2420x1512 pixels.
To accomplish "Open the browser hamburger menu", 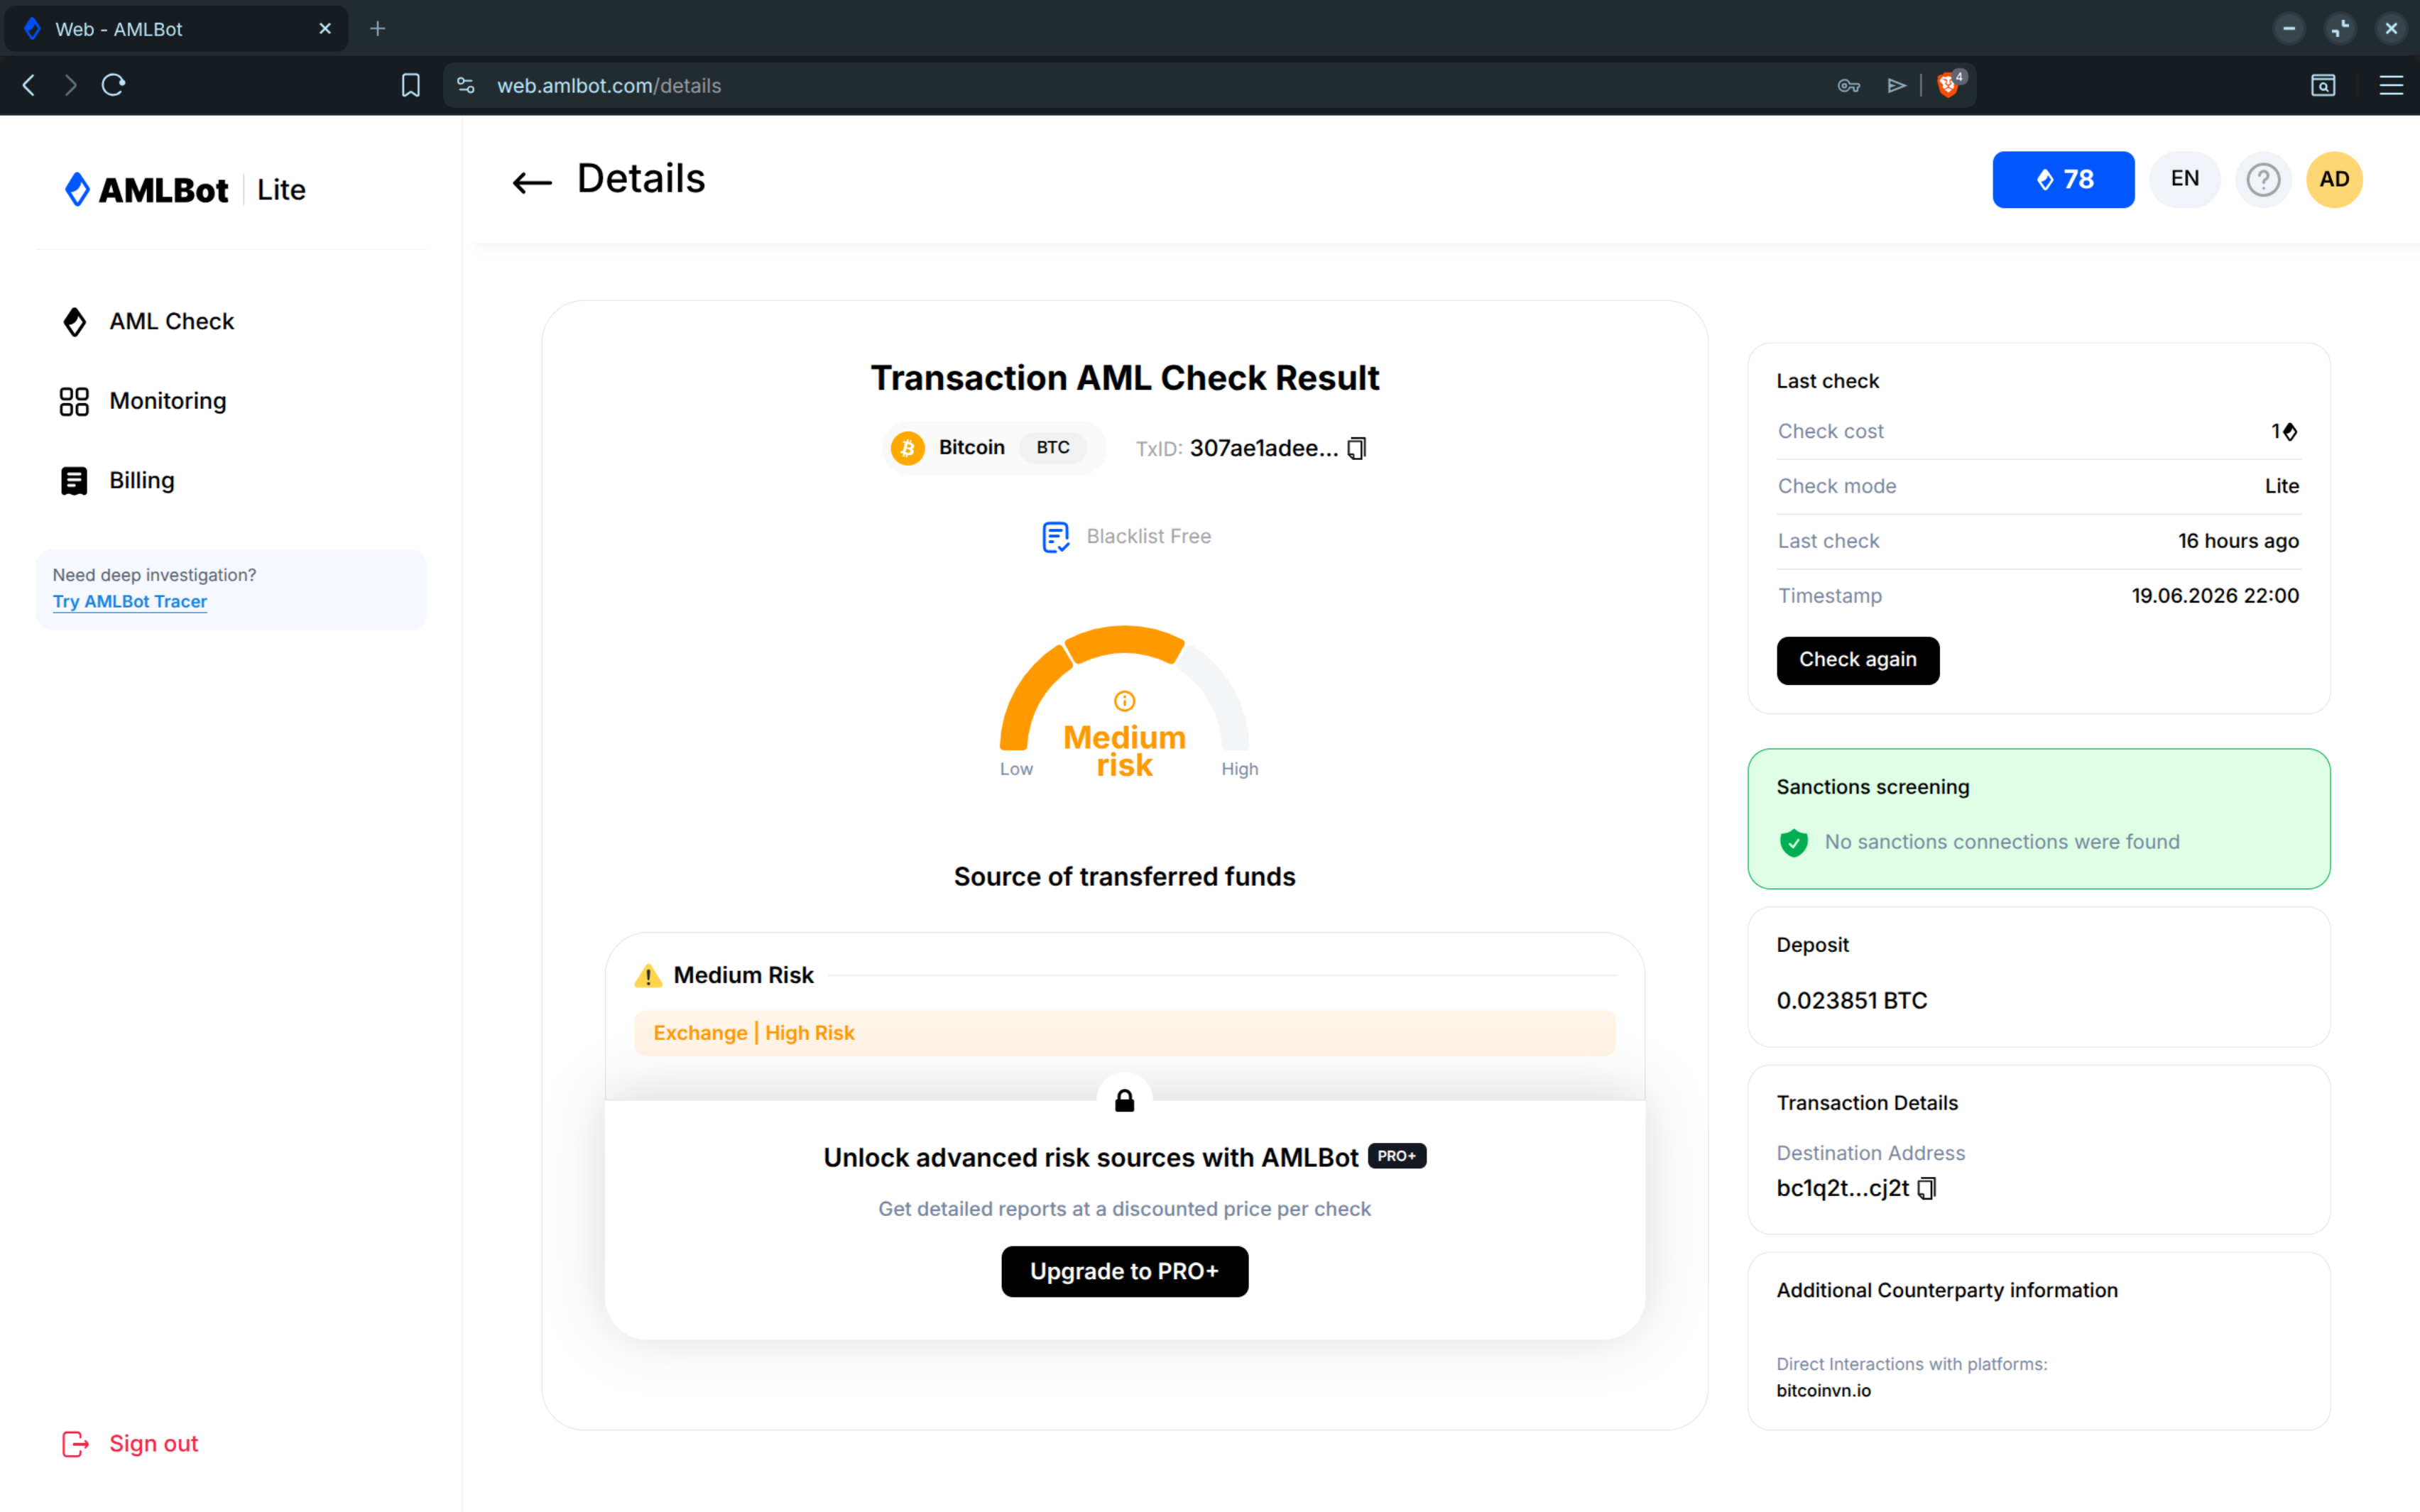I will click(2391, 85).
